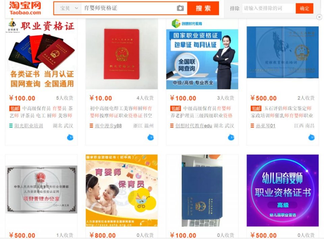Click the search box containing 育婴师资格证

click(129, 8)
